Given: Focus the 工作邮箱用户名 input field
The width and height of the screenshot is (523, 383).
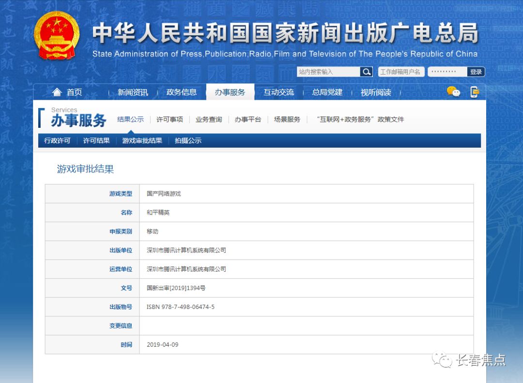Looking at the screenshot, I should [401, 72].
